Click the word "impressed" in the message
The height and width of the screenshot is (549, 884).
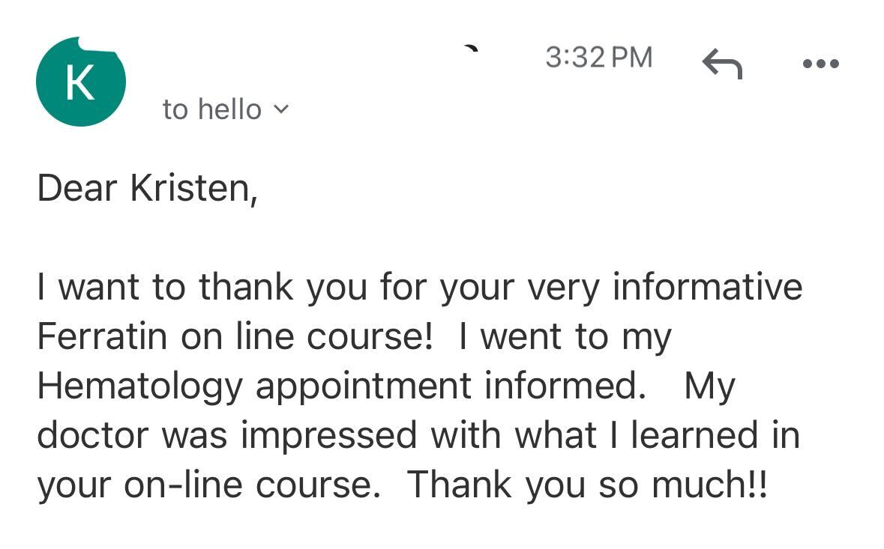point(328,437)
